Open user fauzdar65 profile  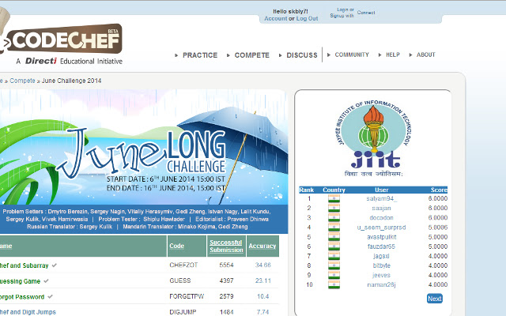click(381, 246)
